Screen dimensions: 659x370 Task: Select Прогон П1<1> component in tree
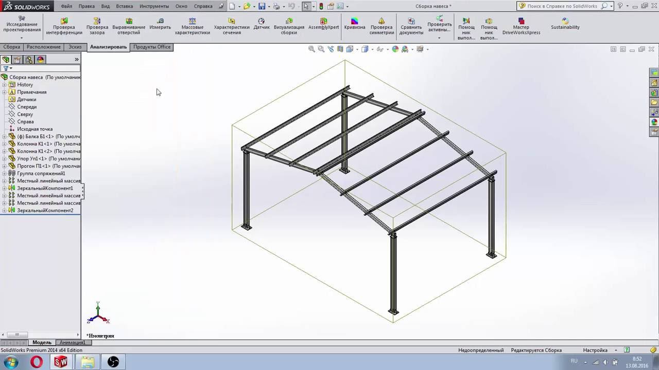pos(48,166)
